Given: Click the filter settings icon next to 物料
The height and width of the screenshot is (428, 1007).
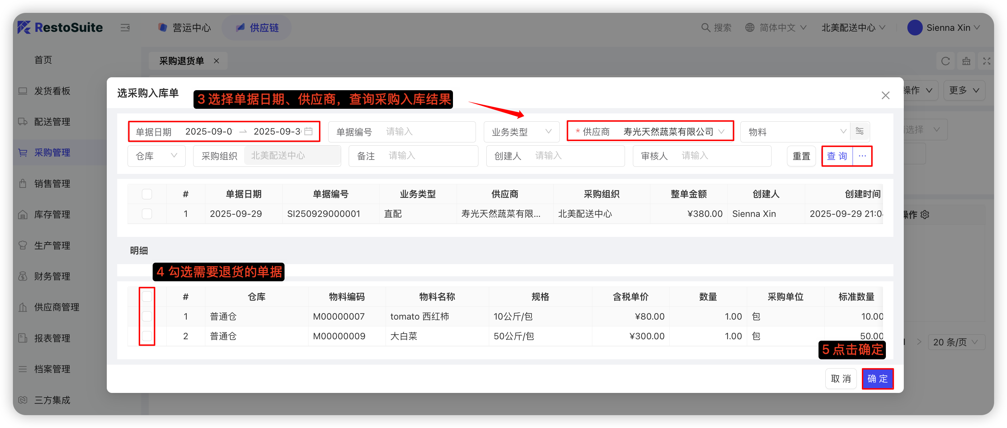Looking at the screenshot, I should click(859, 131).
